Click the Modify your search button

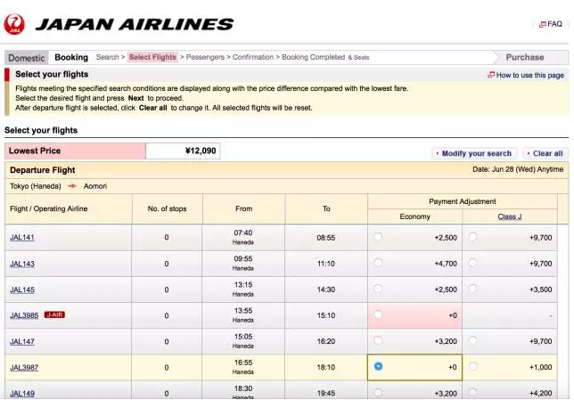474,153
